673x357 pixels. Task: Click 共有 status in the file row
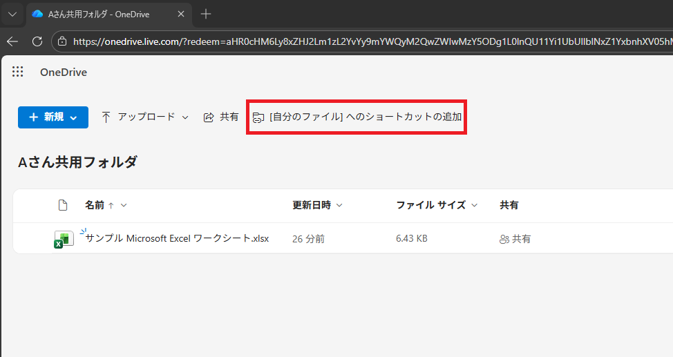(x=515, y=239)
